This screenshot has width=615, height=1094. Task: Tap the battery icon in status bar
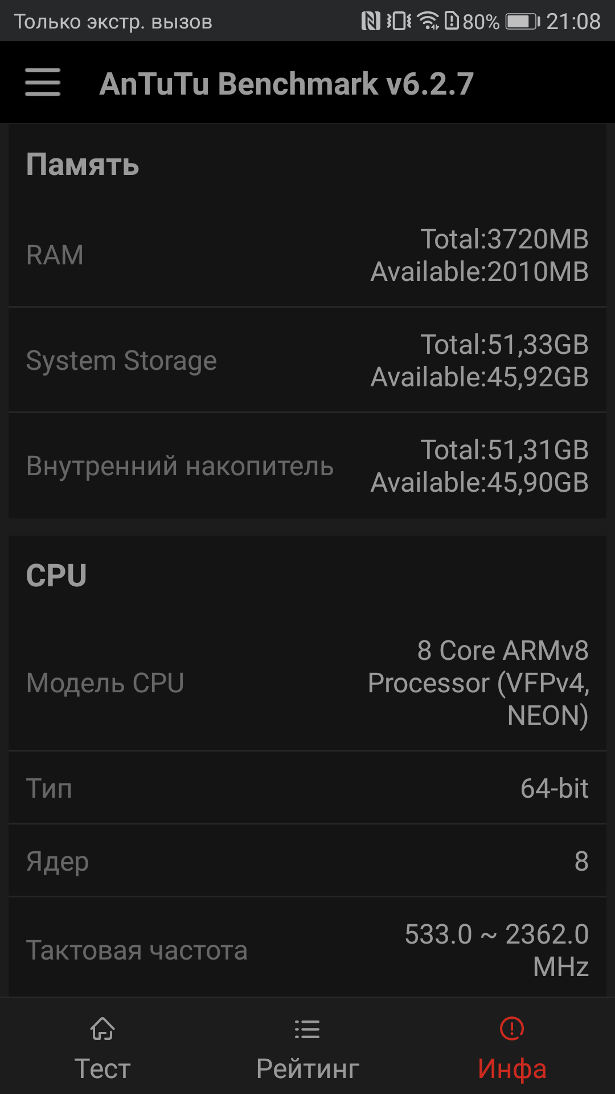(x=523, y=22)
